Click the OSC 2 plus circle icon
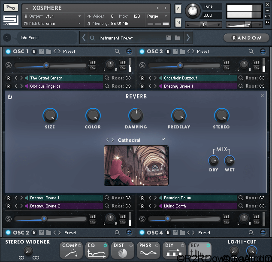The width and height of the screenshot is (272, 262). click(129, 232)
